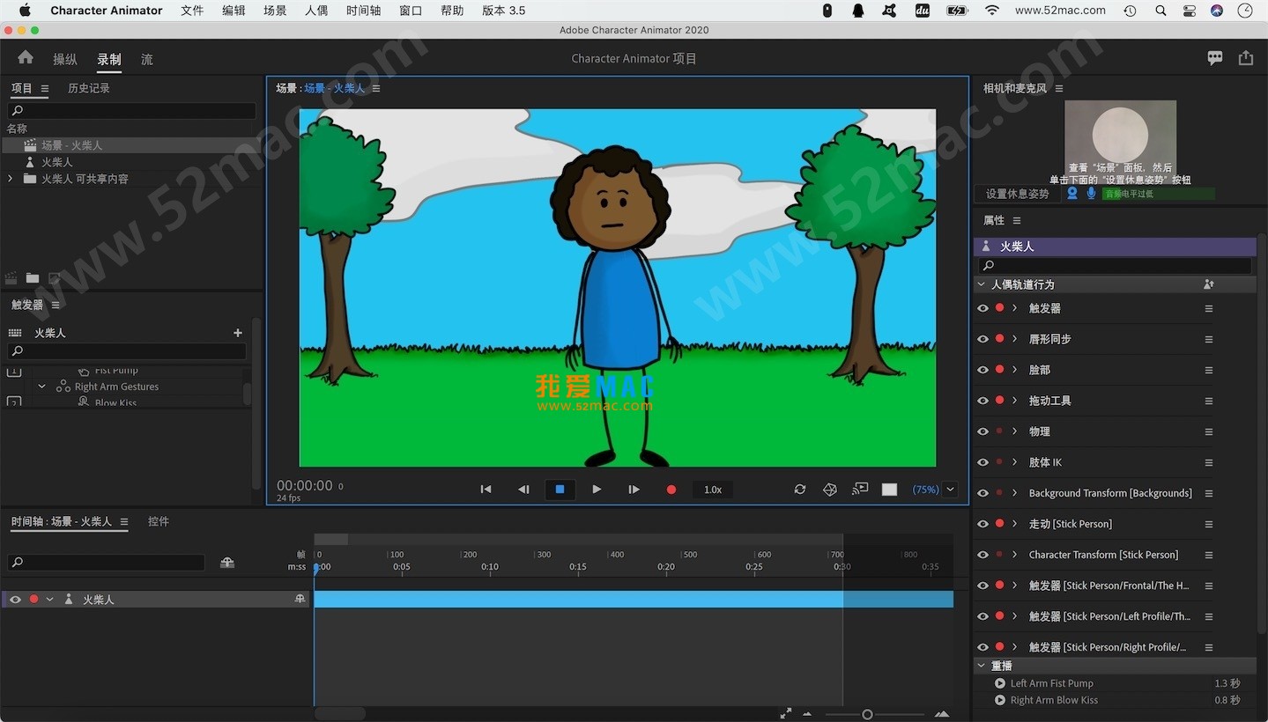Click the 设置休息姿势 button
The image size is (1268, 722).
pyautogui.click(x=1018, y=194)
